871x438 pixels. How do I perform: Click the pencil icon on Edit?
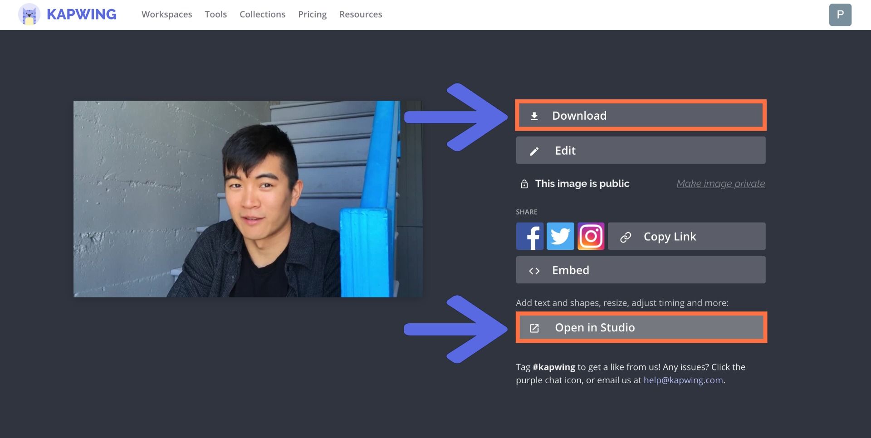[534, 151]
